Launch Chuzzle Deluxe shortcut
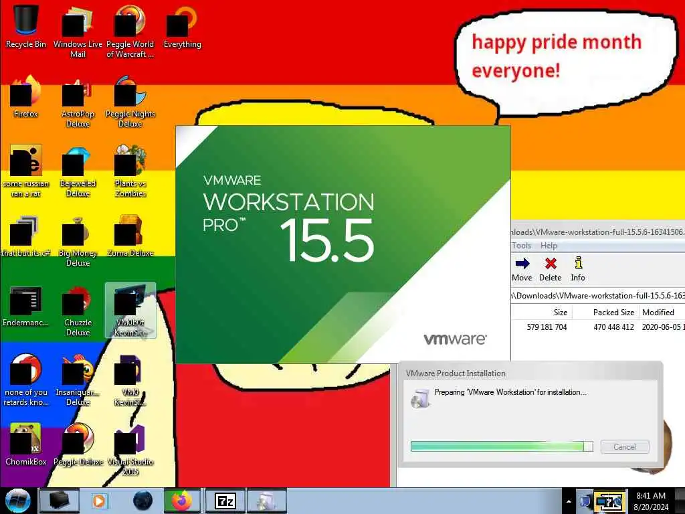Viewport: 685px width, 514px height. tap(78, 311)
